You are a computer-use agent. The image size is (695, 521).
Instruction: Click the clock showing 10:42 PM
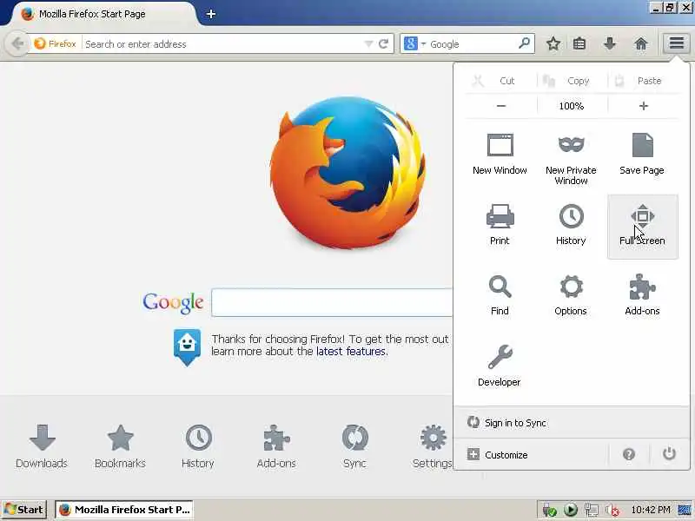coord(650,510)
